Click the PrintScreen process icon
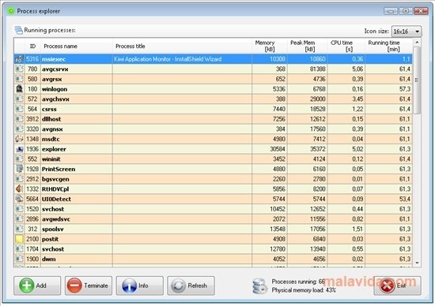Viewport: 435px width, 306px height. tap(19, 169)
